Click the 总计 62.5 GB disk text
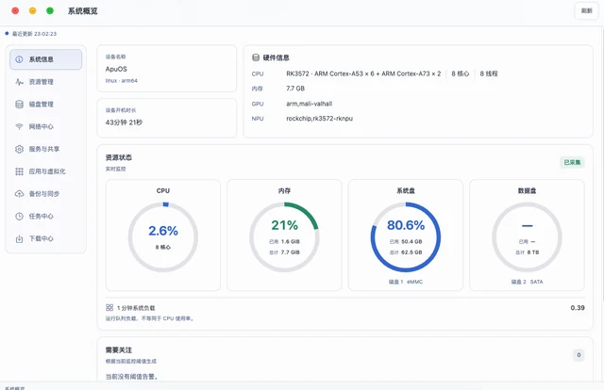The height and width of the screenshot is (390, 604). (x=406, y=252)
